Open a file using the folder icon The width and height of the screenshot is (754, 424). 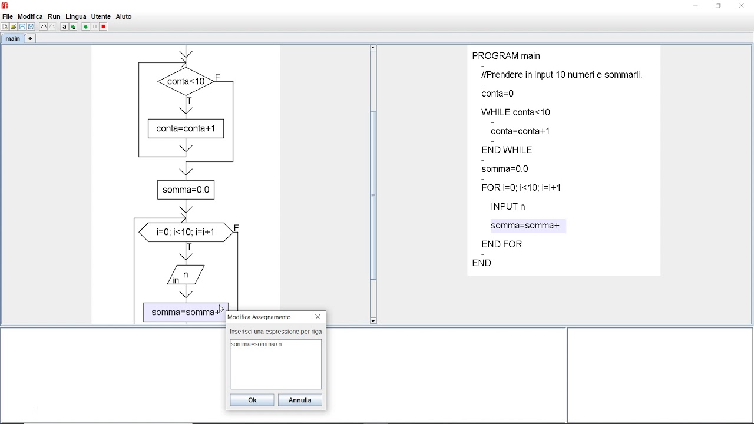click(14, 26)
